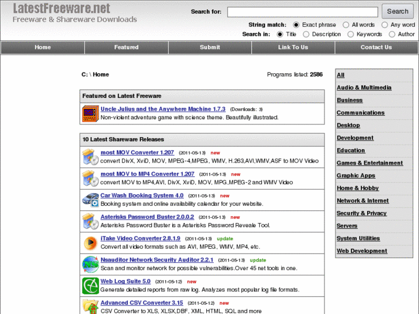The image size is (419, 314).
Task: Select the Exact phrase radio button
Action: [296, 25]
